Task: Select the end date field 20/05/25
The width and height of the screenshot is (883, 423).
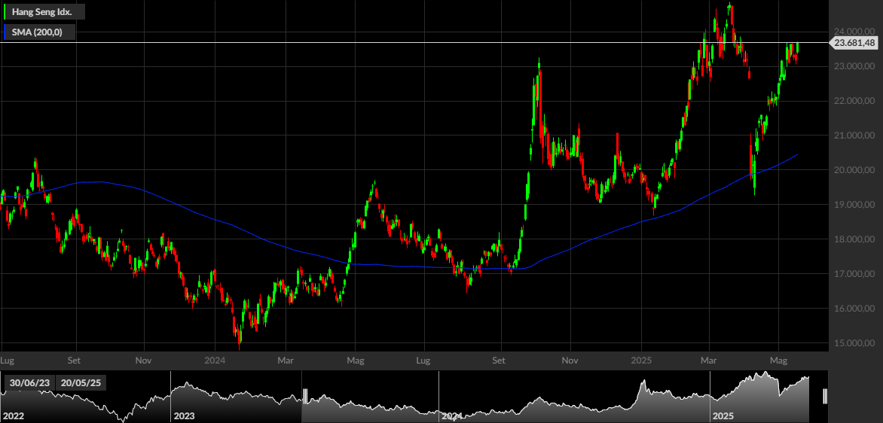Action: (80, 383)
